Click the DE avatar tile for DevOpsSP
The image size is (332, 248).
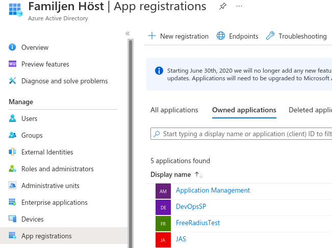(163, 207)
